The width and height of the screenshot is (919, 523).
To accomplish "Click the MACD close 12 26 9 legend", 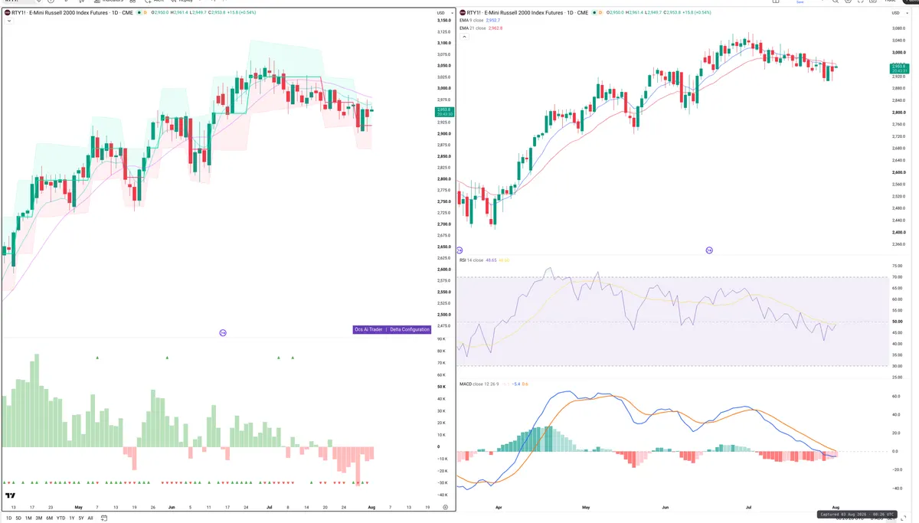I will 479,384.
